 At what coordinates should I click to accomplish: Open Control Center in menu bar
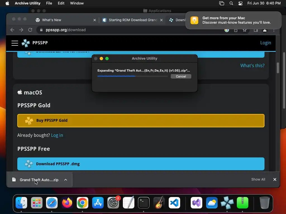click(x=240, y=3)
